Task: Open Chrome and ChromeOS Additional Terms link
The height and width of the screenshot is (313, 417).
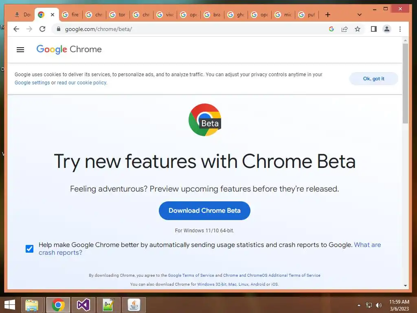Action: point(272,276)
